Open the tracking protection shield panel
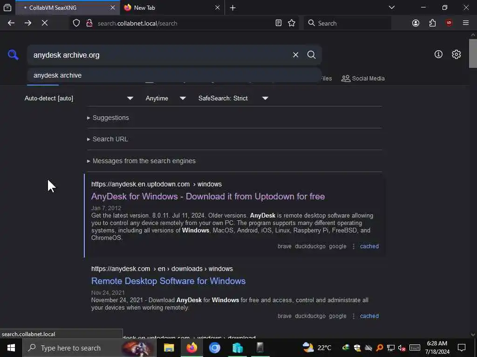 (x=76, y=23)
